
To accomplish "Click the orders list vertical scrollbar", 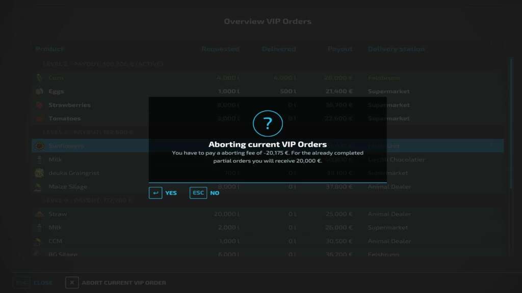I will point(511,127).
